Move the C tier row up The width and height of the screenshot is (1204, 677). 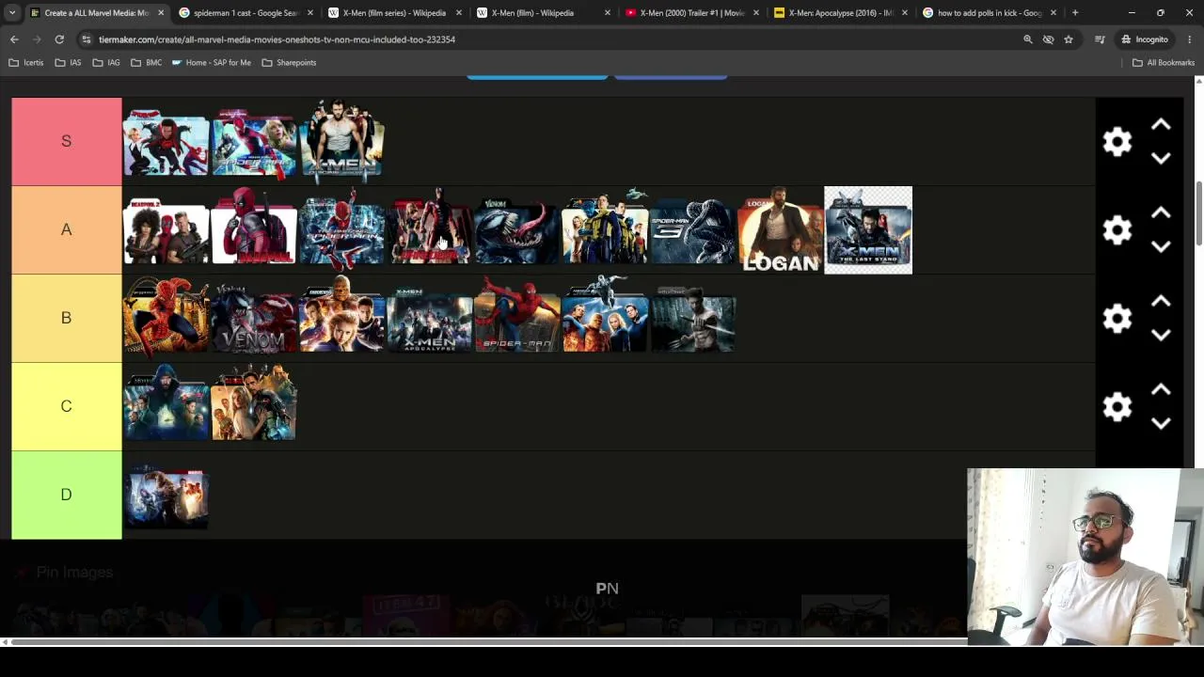[x=1161, y=390]
